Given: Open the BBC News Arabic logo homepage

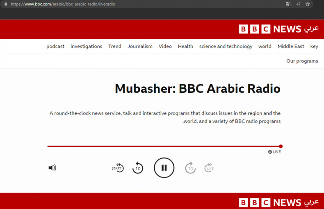Looking at the screenshot, I should (x=278, y=29).
